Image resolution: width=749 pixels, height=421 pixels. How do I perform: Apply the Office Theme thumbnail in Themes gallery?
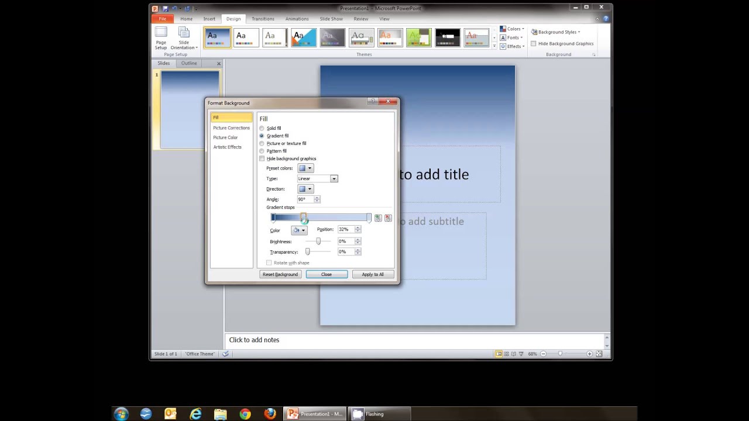217,37
